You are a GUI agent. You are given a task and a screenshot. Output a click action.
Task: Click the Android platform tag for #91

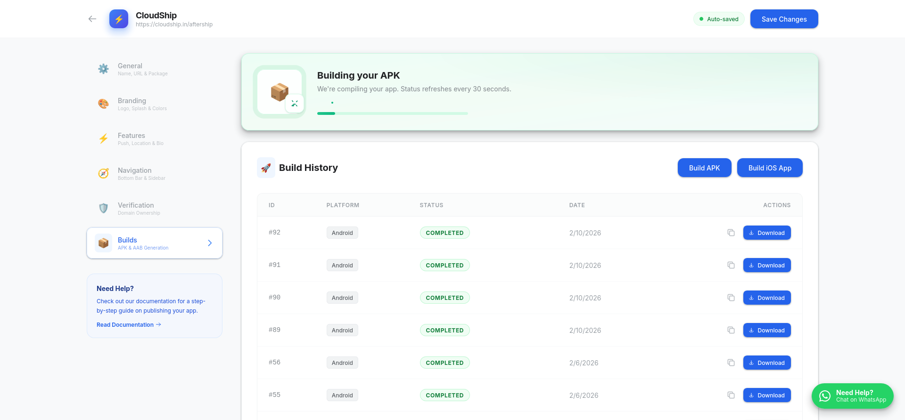(342, 265)
